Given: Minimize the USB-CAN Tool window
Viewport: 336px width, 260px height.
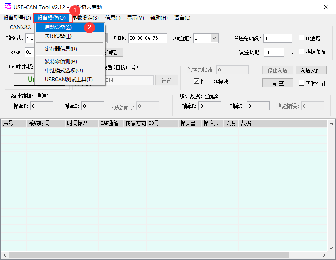Looking at the screenshot, I should click(287, 7).
